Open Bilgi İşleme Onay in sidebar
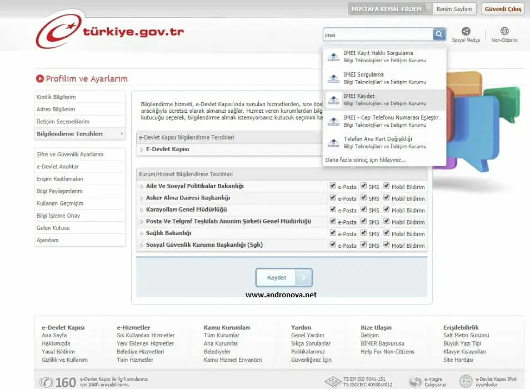 click(x=80, y=216)
